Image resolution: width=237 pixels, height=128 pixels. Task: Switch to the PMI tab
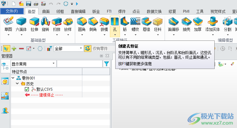point(186,11)
